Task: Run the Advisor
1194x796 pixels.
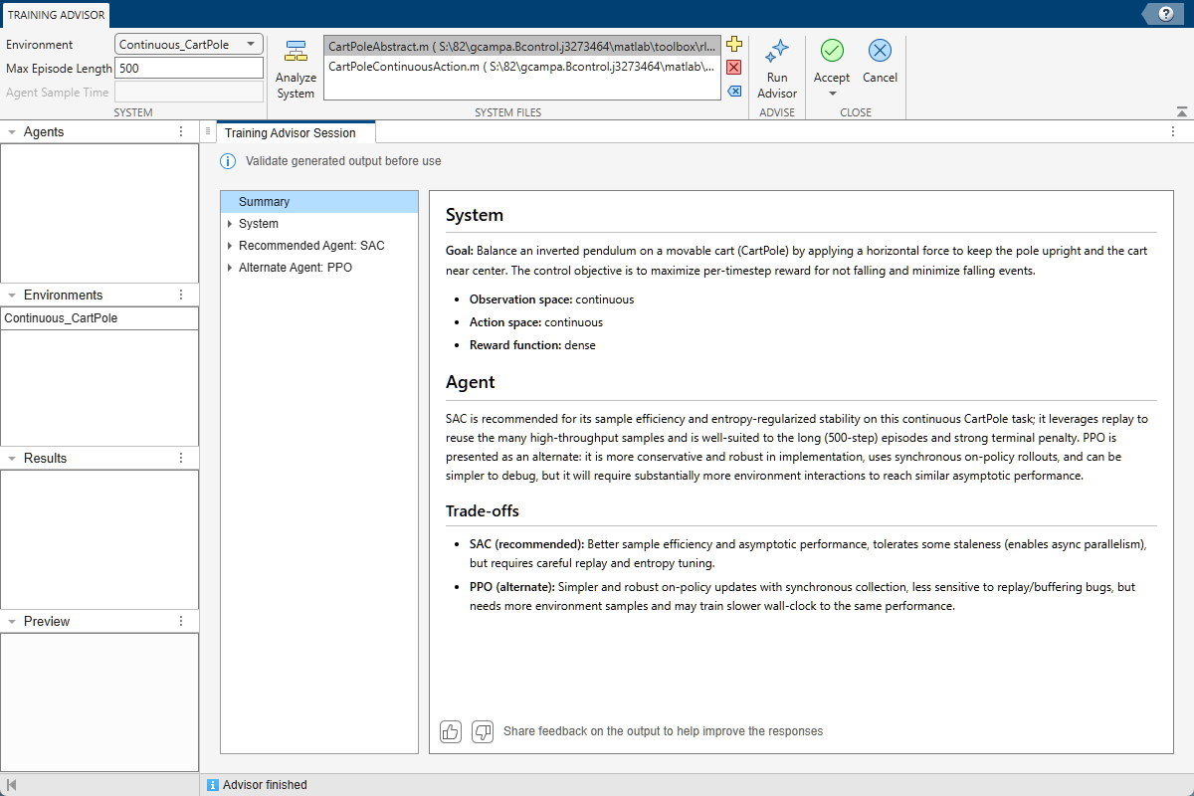Action: point(777,70)
